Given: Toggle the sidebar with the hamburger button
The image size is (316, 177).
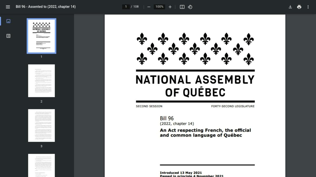Looking at the screenshot, I should [8, 7].
